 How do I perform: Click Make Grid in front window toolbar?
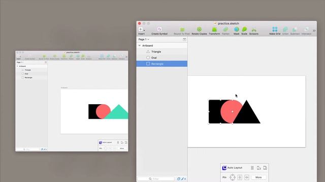click(x=275, y=31)
